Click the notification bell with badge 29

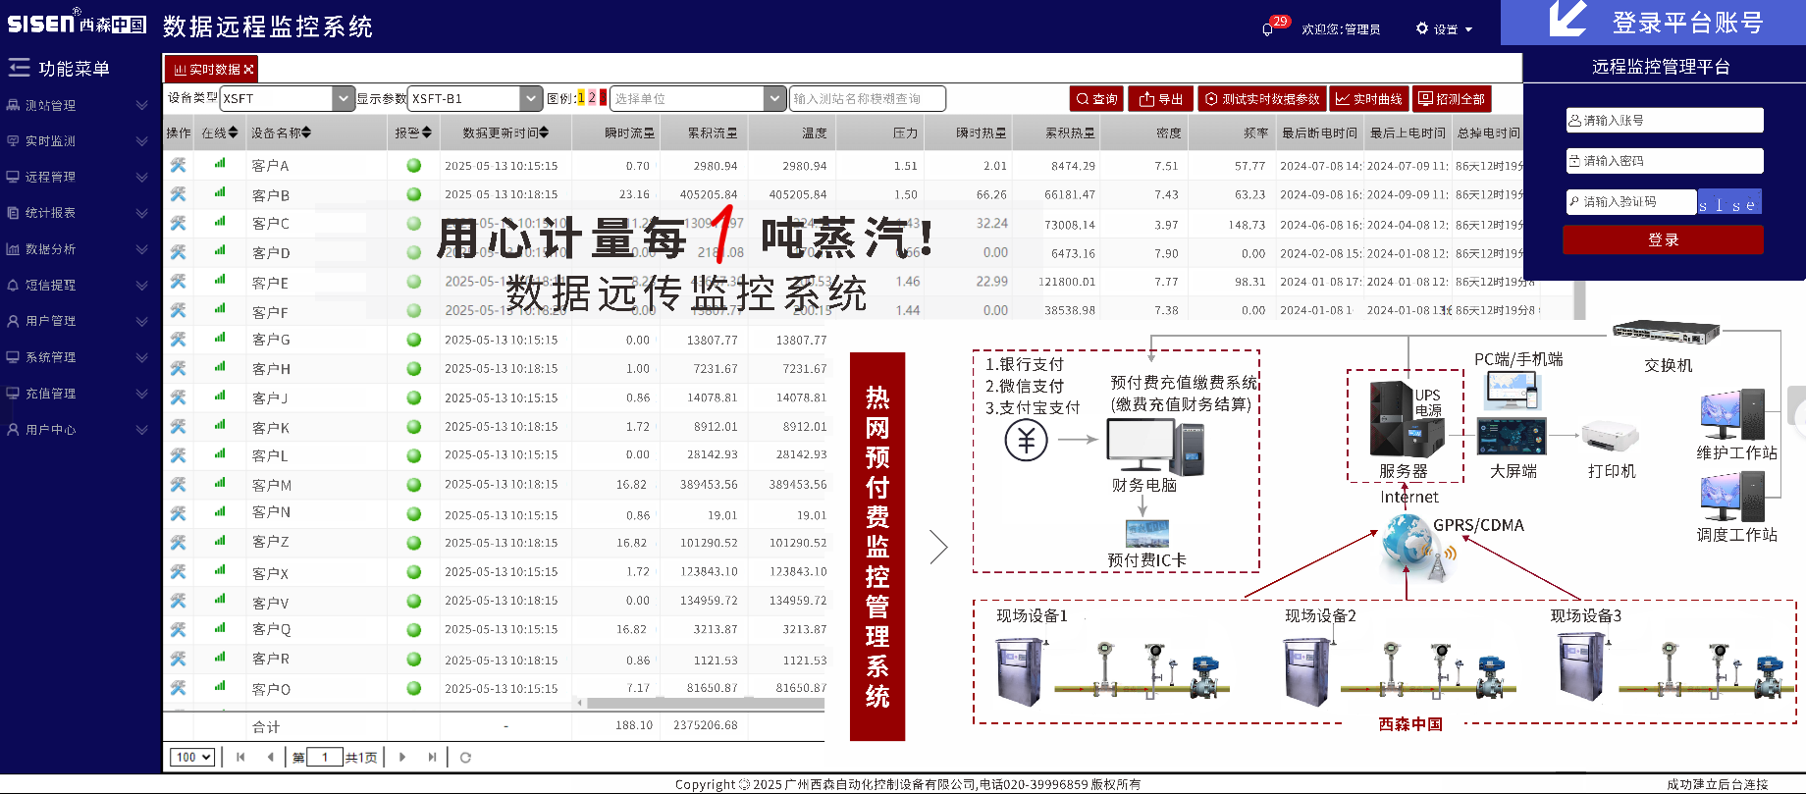click(1267, 29)
